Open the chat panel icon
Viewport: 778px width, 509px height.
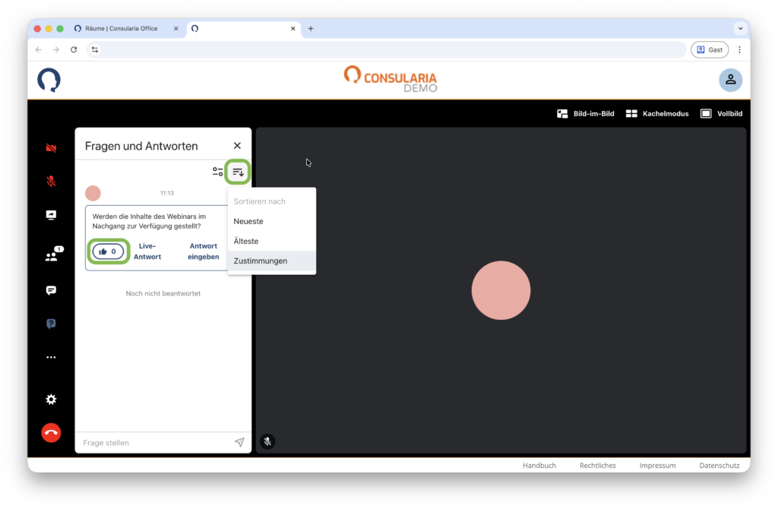[51, 290]
